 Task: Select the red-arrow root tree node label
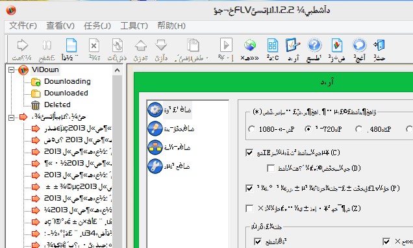coord(58,117)
